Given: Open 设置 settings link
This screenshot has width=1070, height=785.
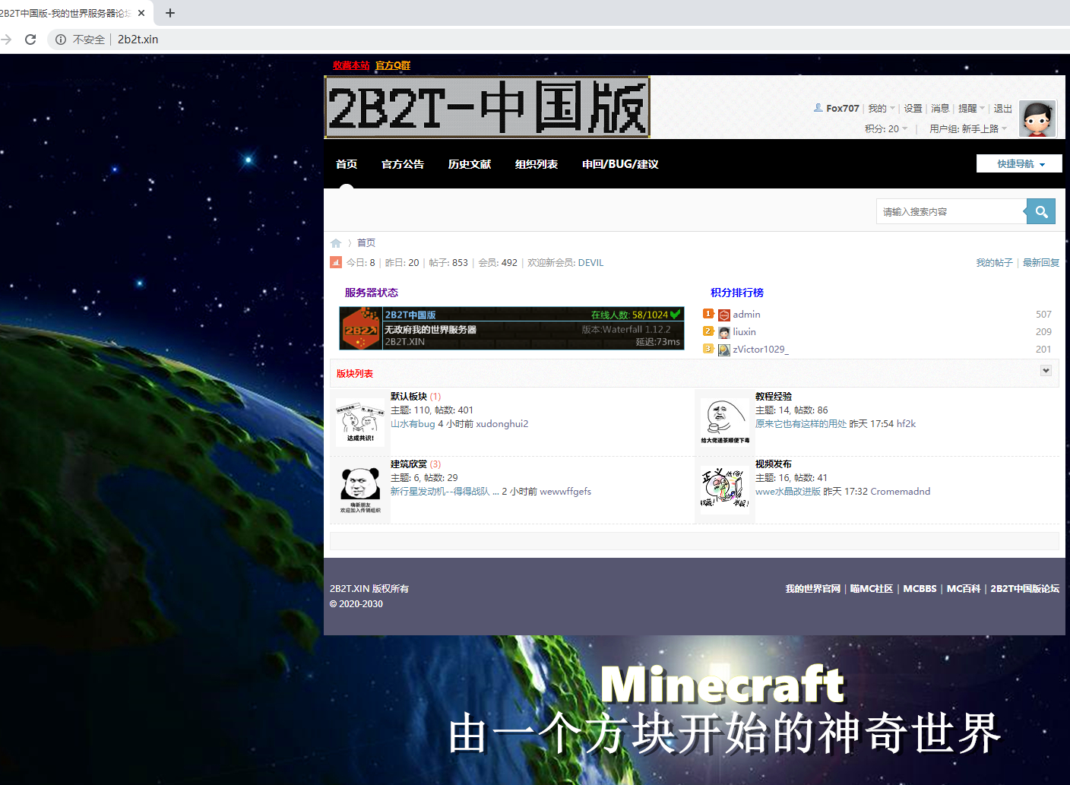Looking at the screenshot, I should click(x=913, y=109).
